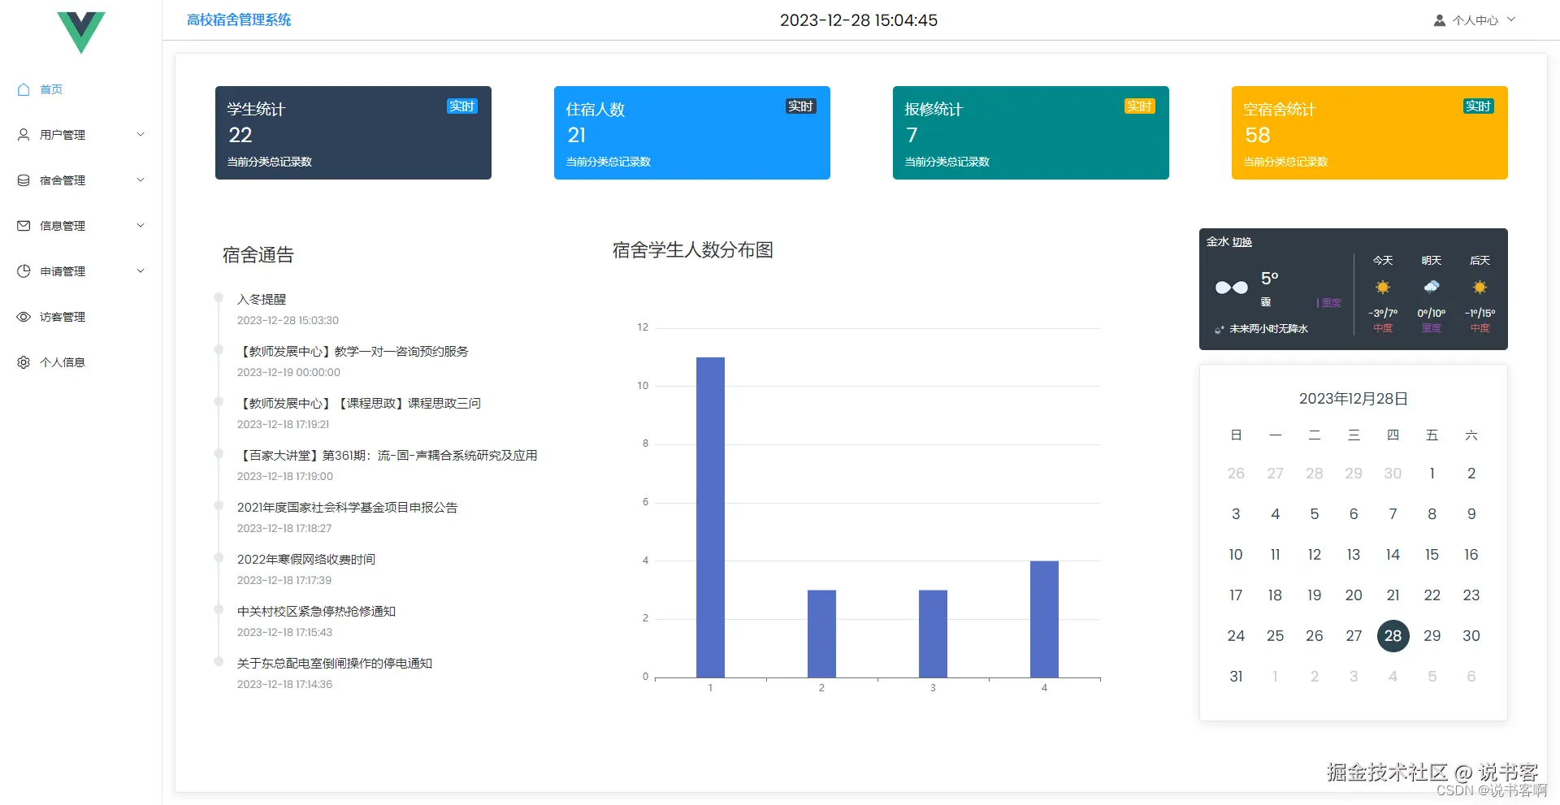Open the 入冬提醒 notice
Viewport: 1560px width, 805px height.
(x=262, y=299)
